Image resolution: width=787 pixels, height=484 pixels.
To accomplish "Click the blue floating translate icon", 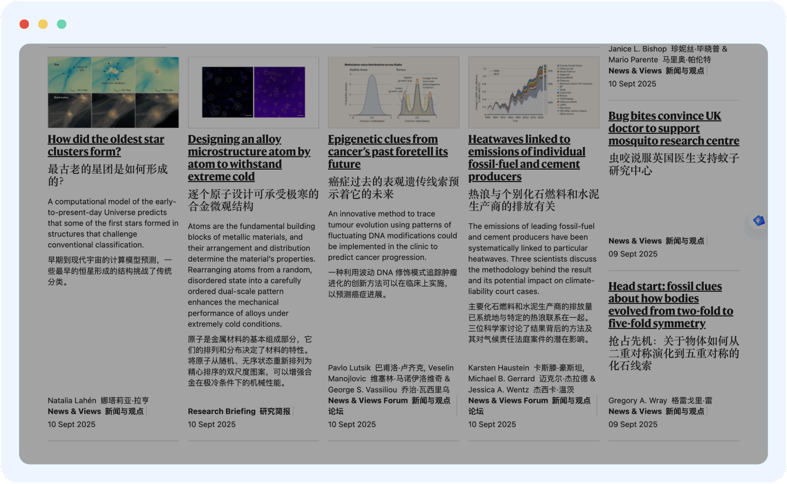I will [758, 221].
